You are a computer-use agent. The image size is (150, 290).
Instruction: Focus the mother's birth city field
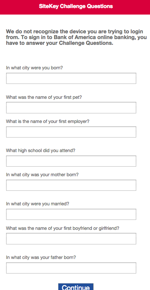[71, 185]
